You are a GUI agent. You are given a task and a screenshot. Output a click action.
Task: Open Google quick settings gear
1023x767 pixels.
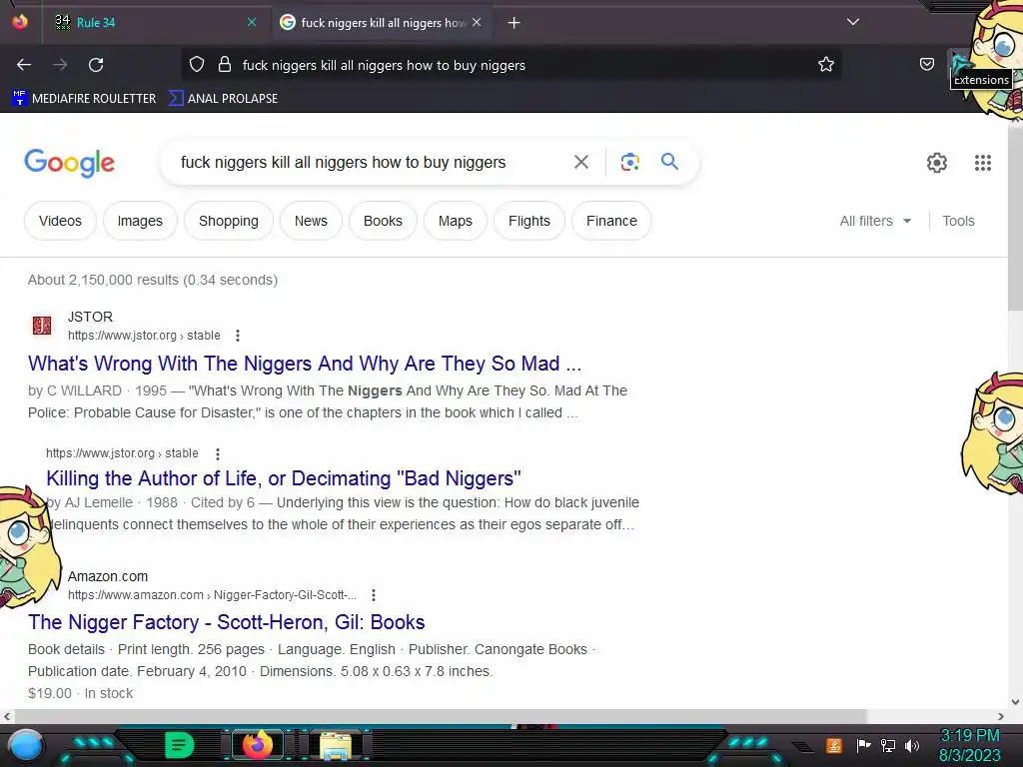[x=937, y=163]
